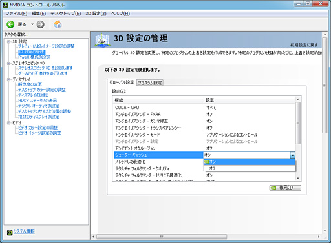Open the システム情報 link
The image size is (331, 243).
pyautogui.click(x=24, y=231)
